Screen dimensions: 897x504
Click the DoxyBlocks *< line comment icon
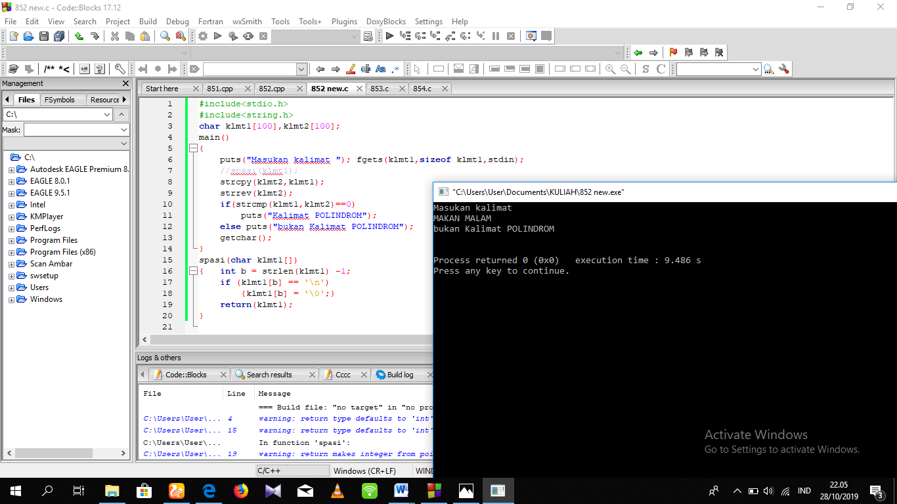(64, 69)
